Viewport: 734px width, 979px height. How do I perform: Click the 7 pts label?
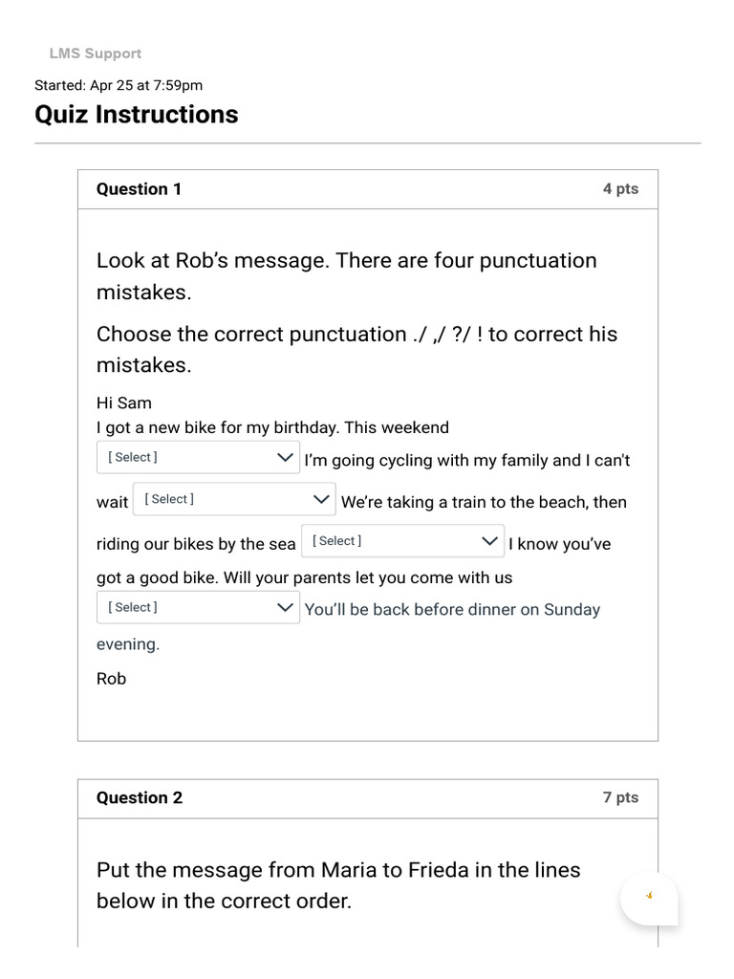coord(620,798)
